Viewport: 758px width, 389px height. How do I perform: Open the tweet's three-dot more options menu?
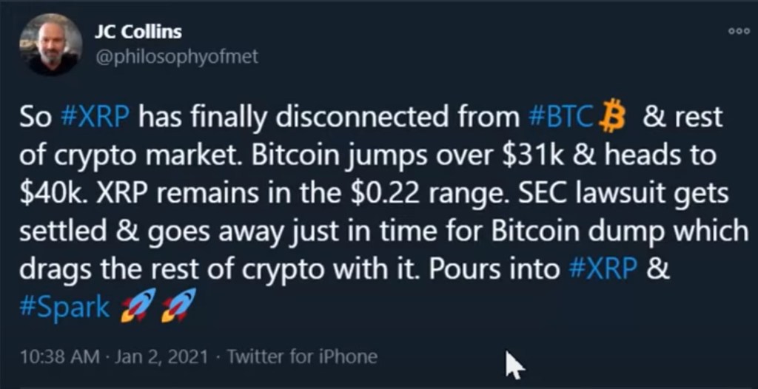point(739,32)
